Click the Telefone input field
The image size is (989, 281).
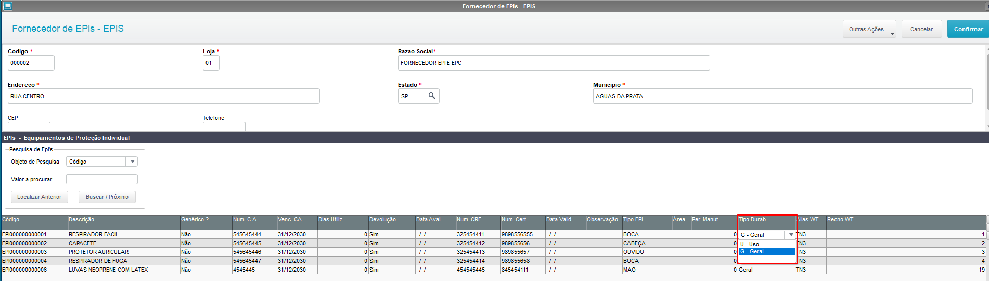pyautogui.click(x=224, y=127)
